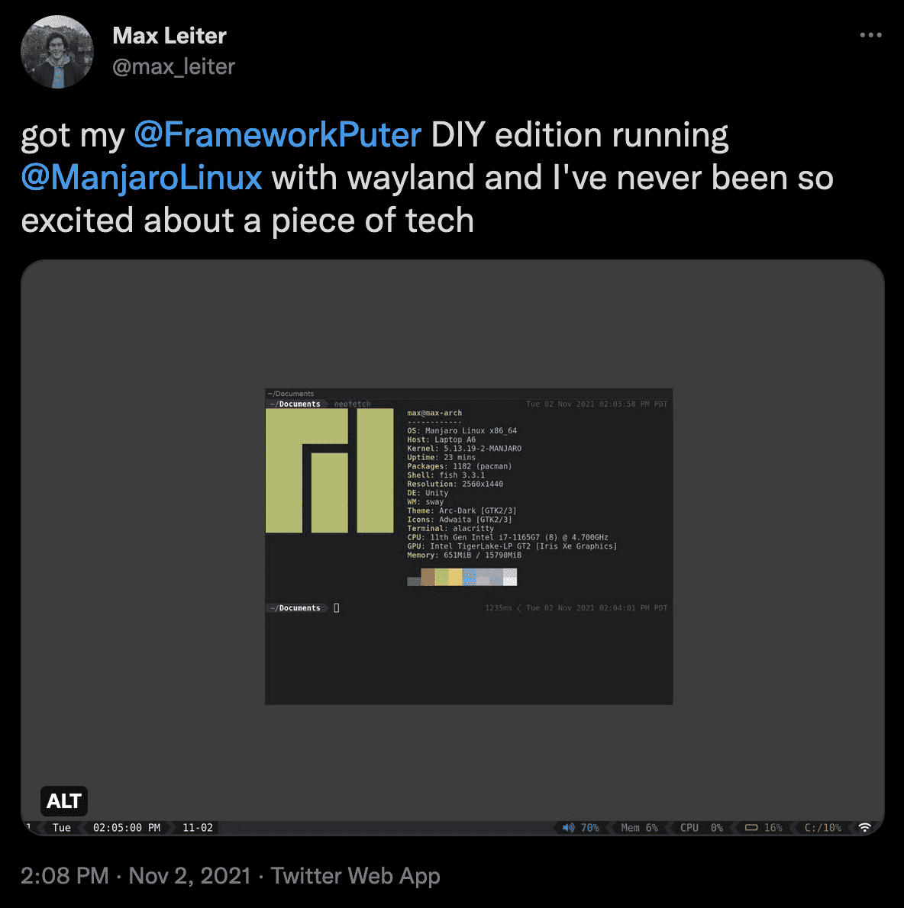Viewport: 904px width, 908px height.
Task: Click the Wi-Fi icon in the status bar
Action: 864,827
